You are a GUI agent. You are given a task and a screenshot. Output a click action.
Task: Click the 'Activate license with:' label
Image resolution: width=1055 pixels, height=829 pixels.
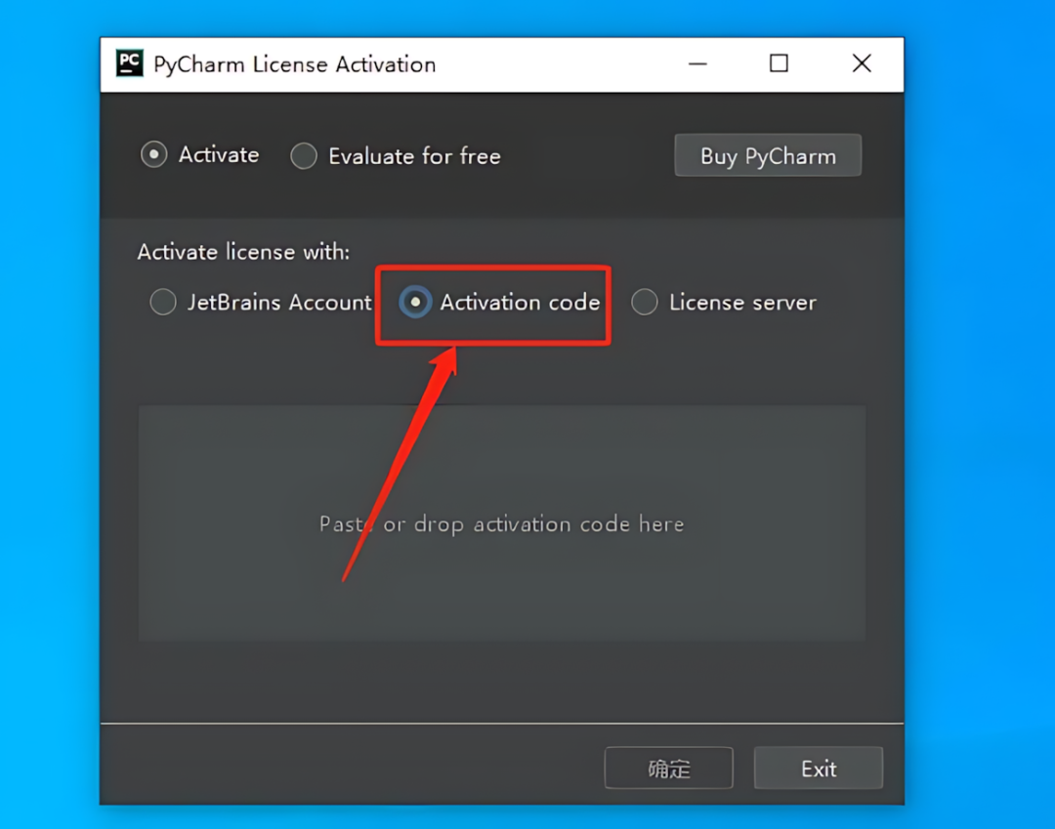click(x=243, y=252)
